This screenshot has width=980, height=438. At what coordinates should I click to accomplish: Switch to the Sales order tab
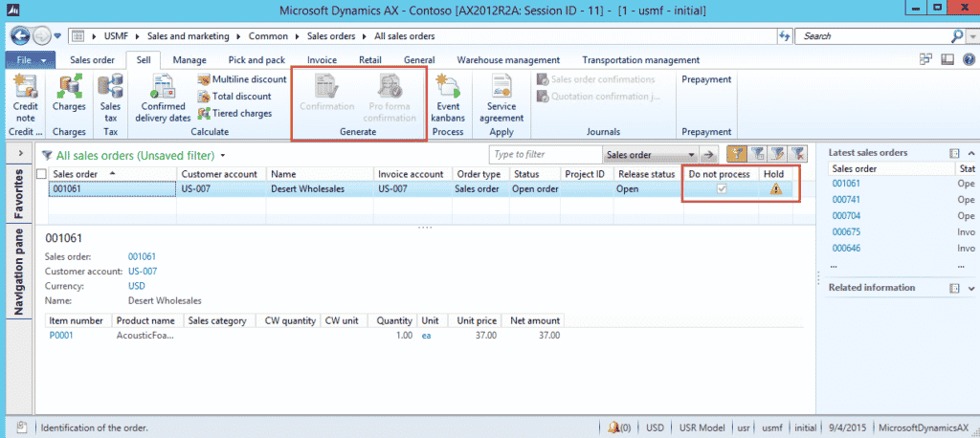pos(92,60)
